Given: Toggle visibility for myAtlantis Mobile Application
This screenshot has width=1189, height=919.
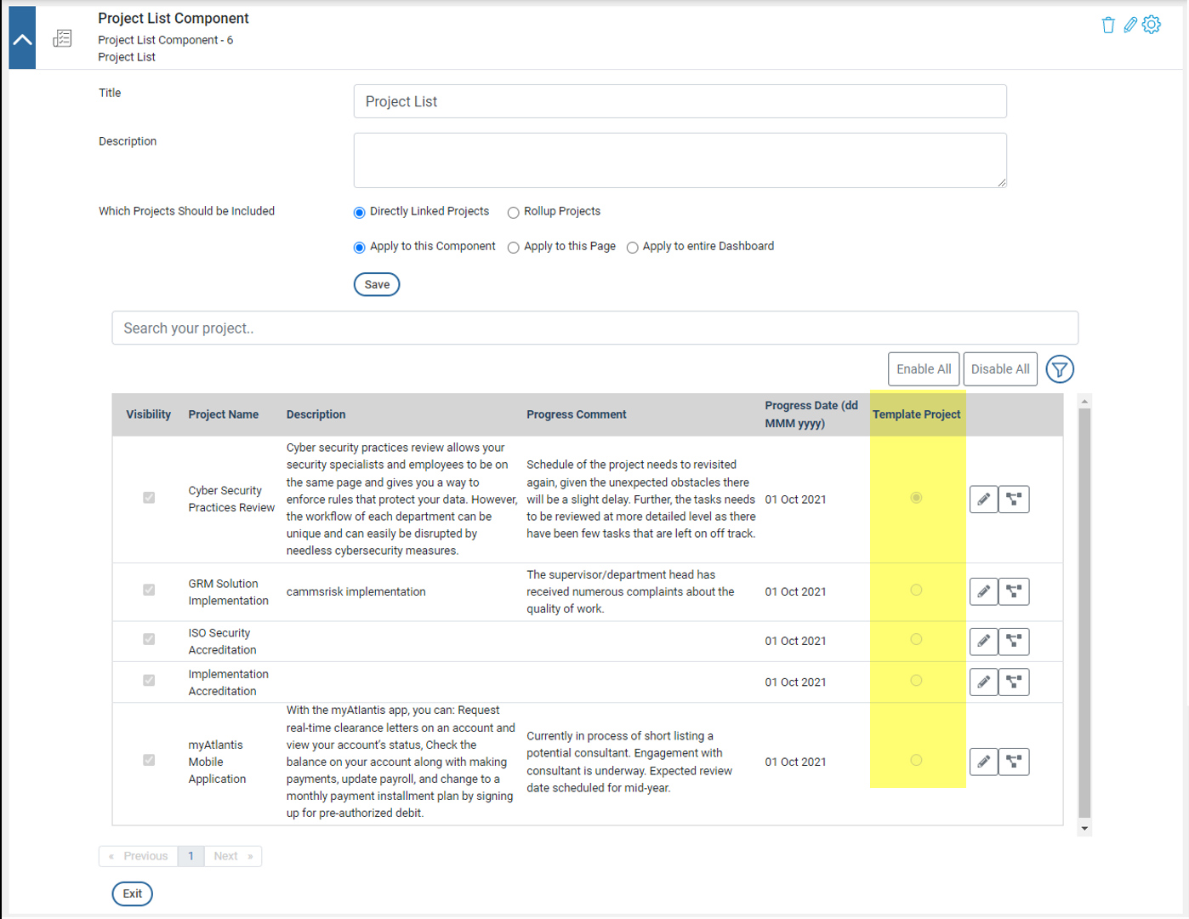Looking at the screenshot, I should 149,760.
